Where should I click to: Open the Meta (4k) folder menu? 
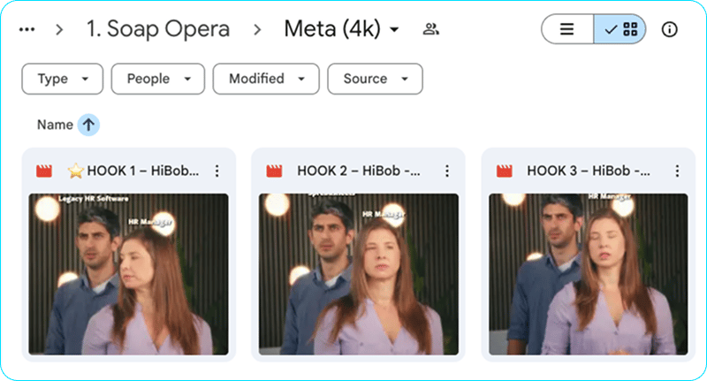tap(341, 29)
